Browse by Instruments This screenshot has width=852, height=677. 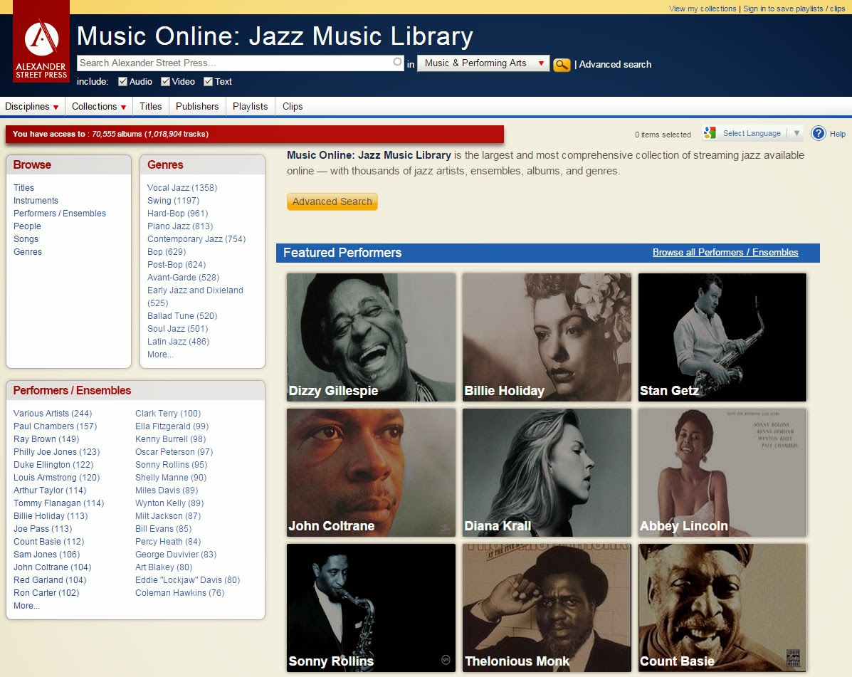36,201
